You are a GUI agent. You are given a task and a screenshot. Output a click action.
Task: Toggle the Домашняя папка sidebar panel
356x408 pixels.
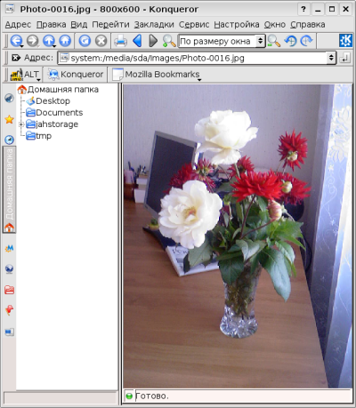pyautogui.click(x=9, y=189)
